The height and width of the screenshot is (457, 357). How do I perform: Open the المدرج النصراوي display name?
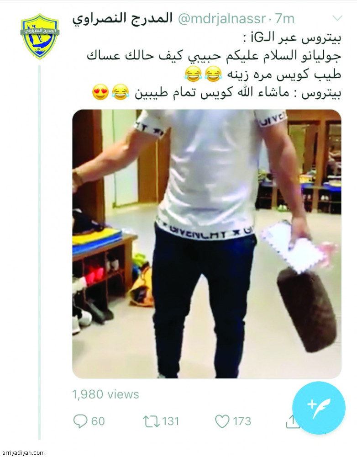click(123, 19)
